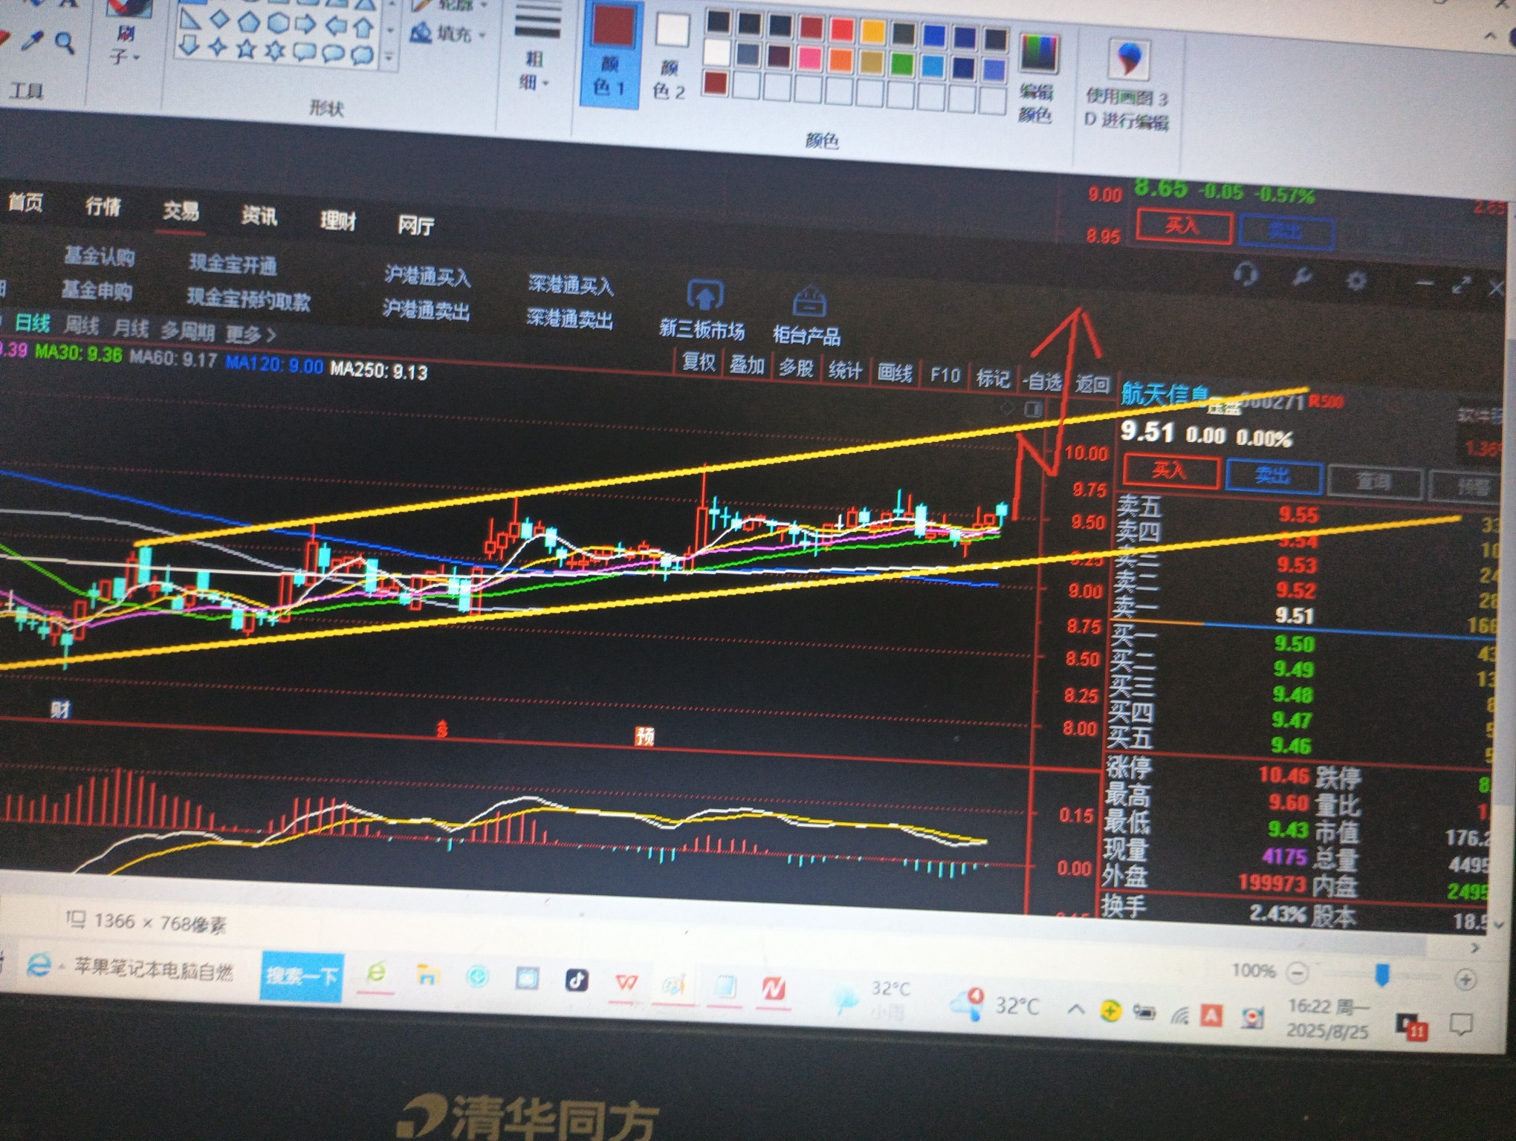Pick the five-point star shape

click(x=247, y=49)
